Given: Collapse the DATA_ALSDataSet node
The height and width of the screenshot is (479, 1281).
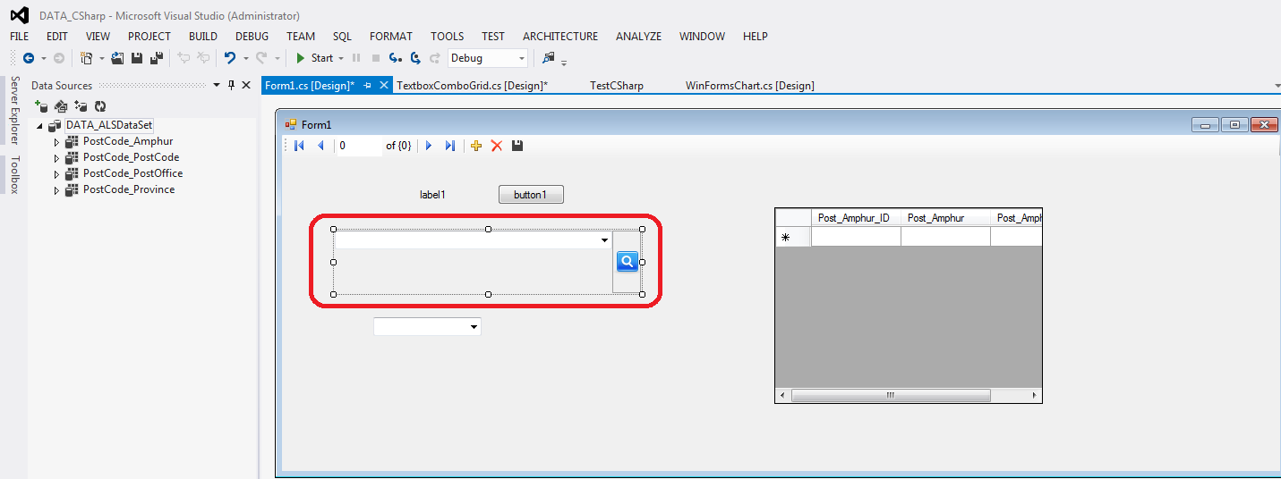Looking at the screenshot, I should (40, 126).
